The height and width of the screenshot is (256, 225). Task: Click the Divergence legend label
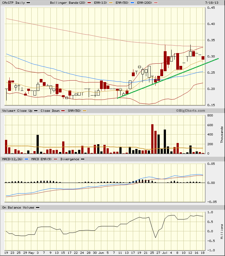[70, 159]
